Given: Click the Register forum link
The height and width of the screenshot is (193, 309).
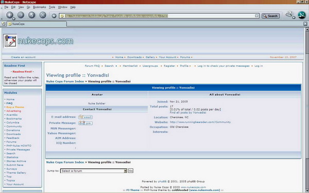Looking at the screenshot, I should (x=169, y=66).
